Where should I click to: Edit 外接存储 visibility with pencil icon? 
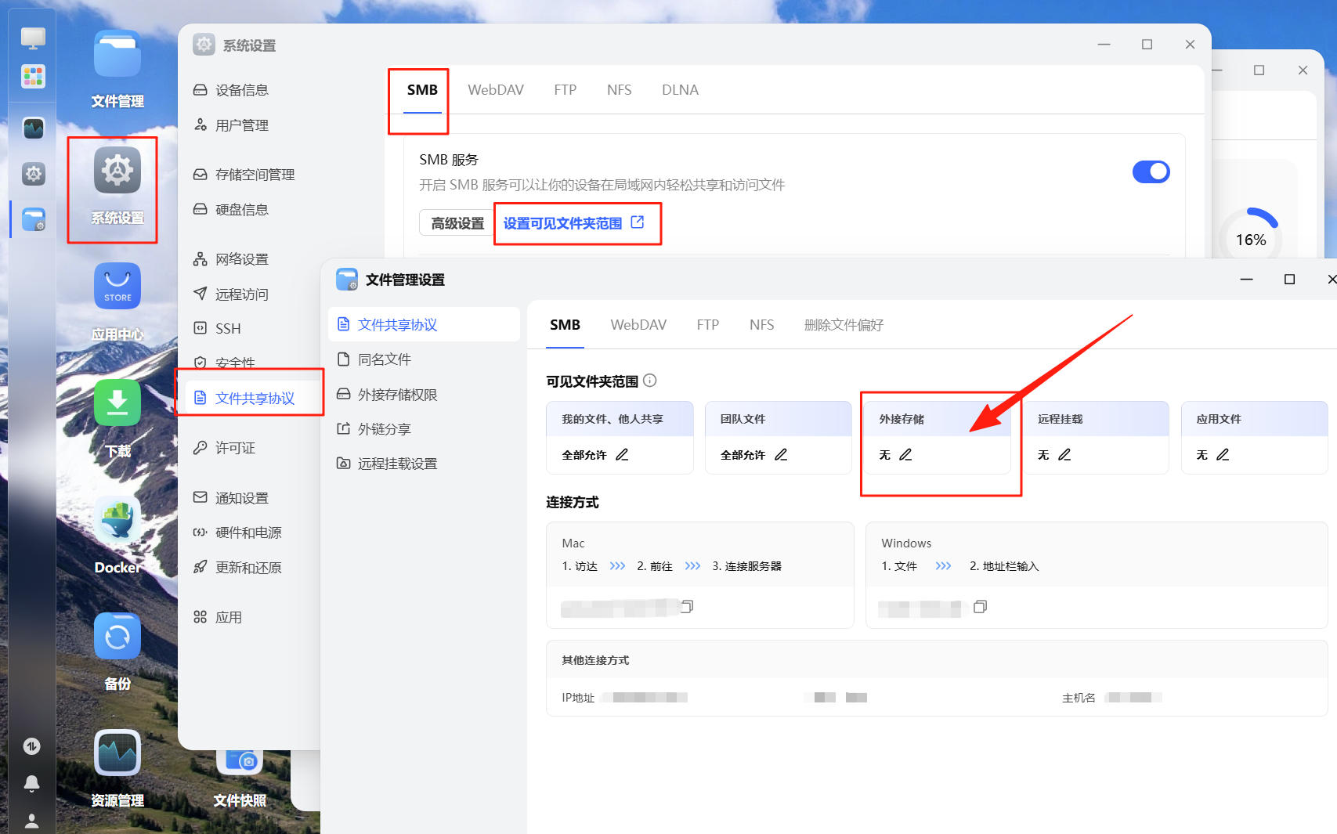point(905,454)
